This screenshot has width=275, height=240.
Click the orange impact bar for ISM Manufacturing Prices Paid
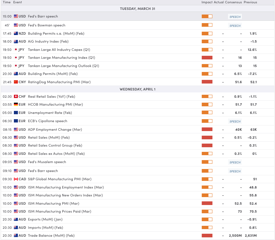207,211
